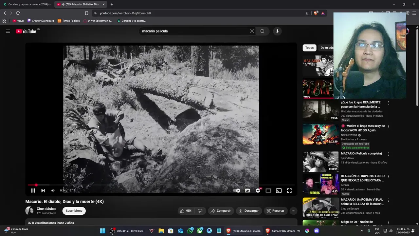Go to the YouTube home logo
The width and height of the screenshot is (419, 236).
click(x=26, y=31)
